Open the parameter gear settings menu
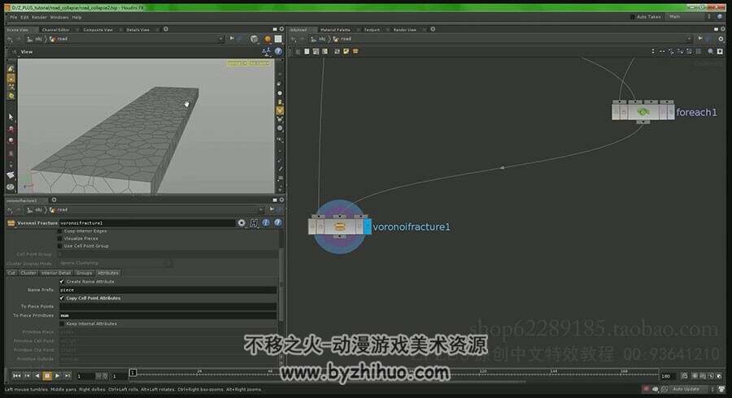Viewport: 732px width, 398px height. tap(242, 223)
